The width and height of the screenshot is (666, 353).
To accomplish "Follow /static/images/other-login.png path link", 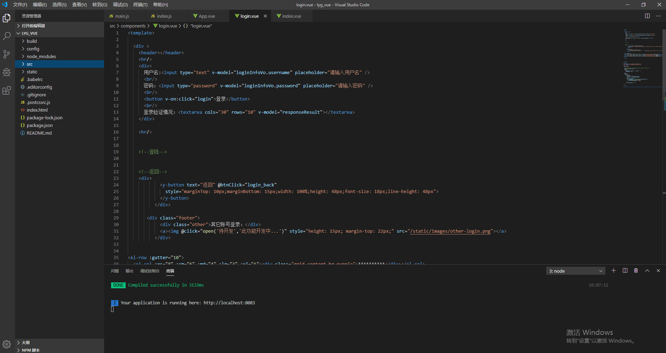I will point(450,231).
